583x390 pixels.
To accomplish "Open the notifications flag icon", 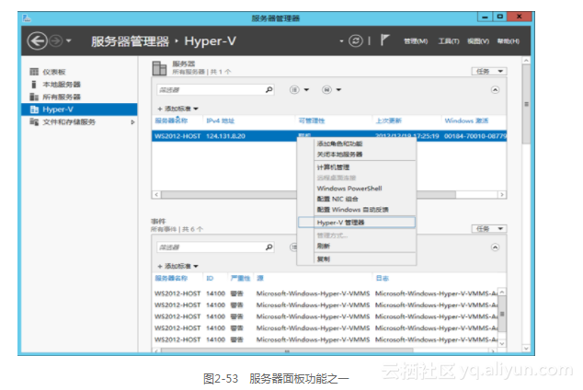I will pyautogui.click(x=384, y=40).
